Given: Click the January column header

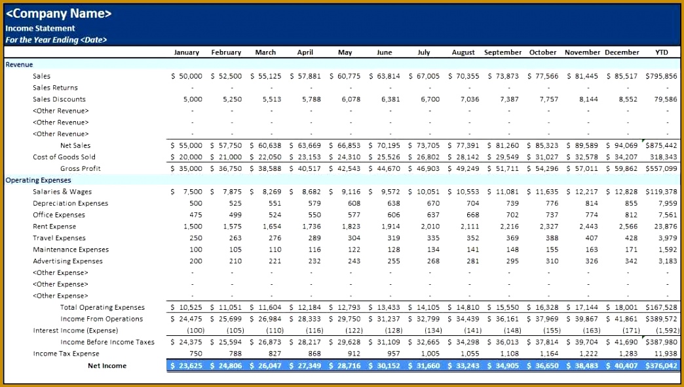Looking at the screenshot, I should point(186,52).
